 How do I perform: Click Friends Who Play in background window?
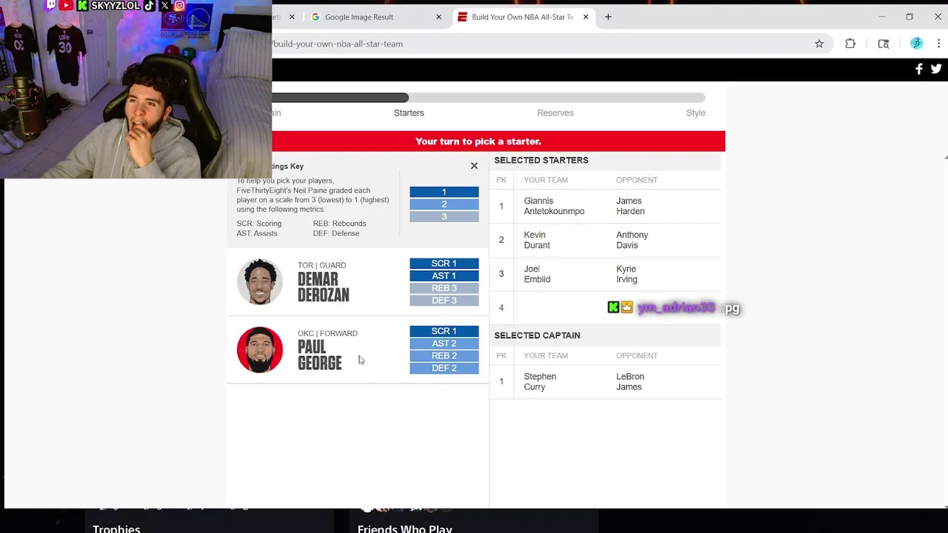click(x=404, y=529)
